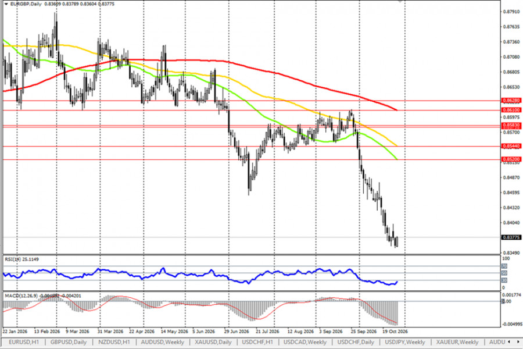Click the 13 Feb 2026 date label

47,332
